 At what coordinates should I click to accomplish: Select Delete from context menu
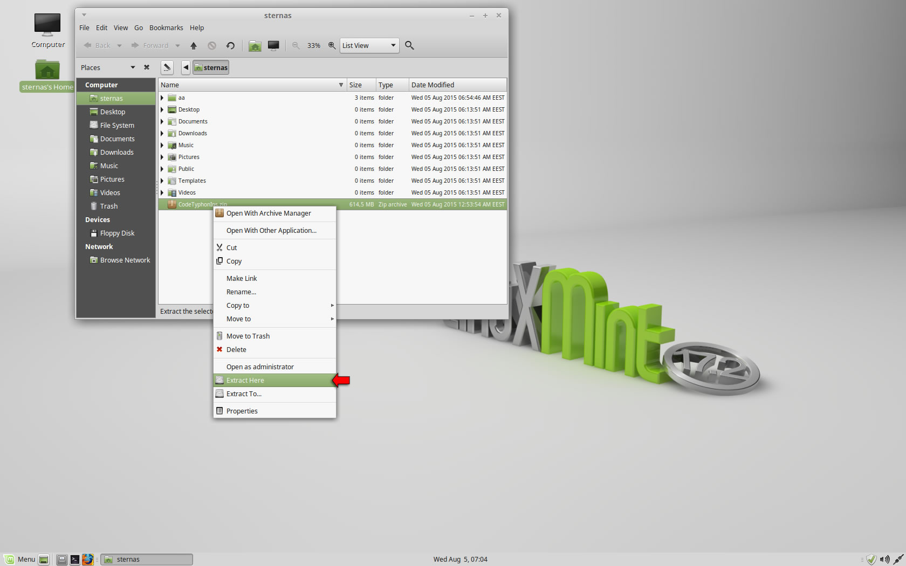point(274,350)
